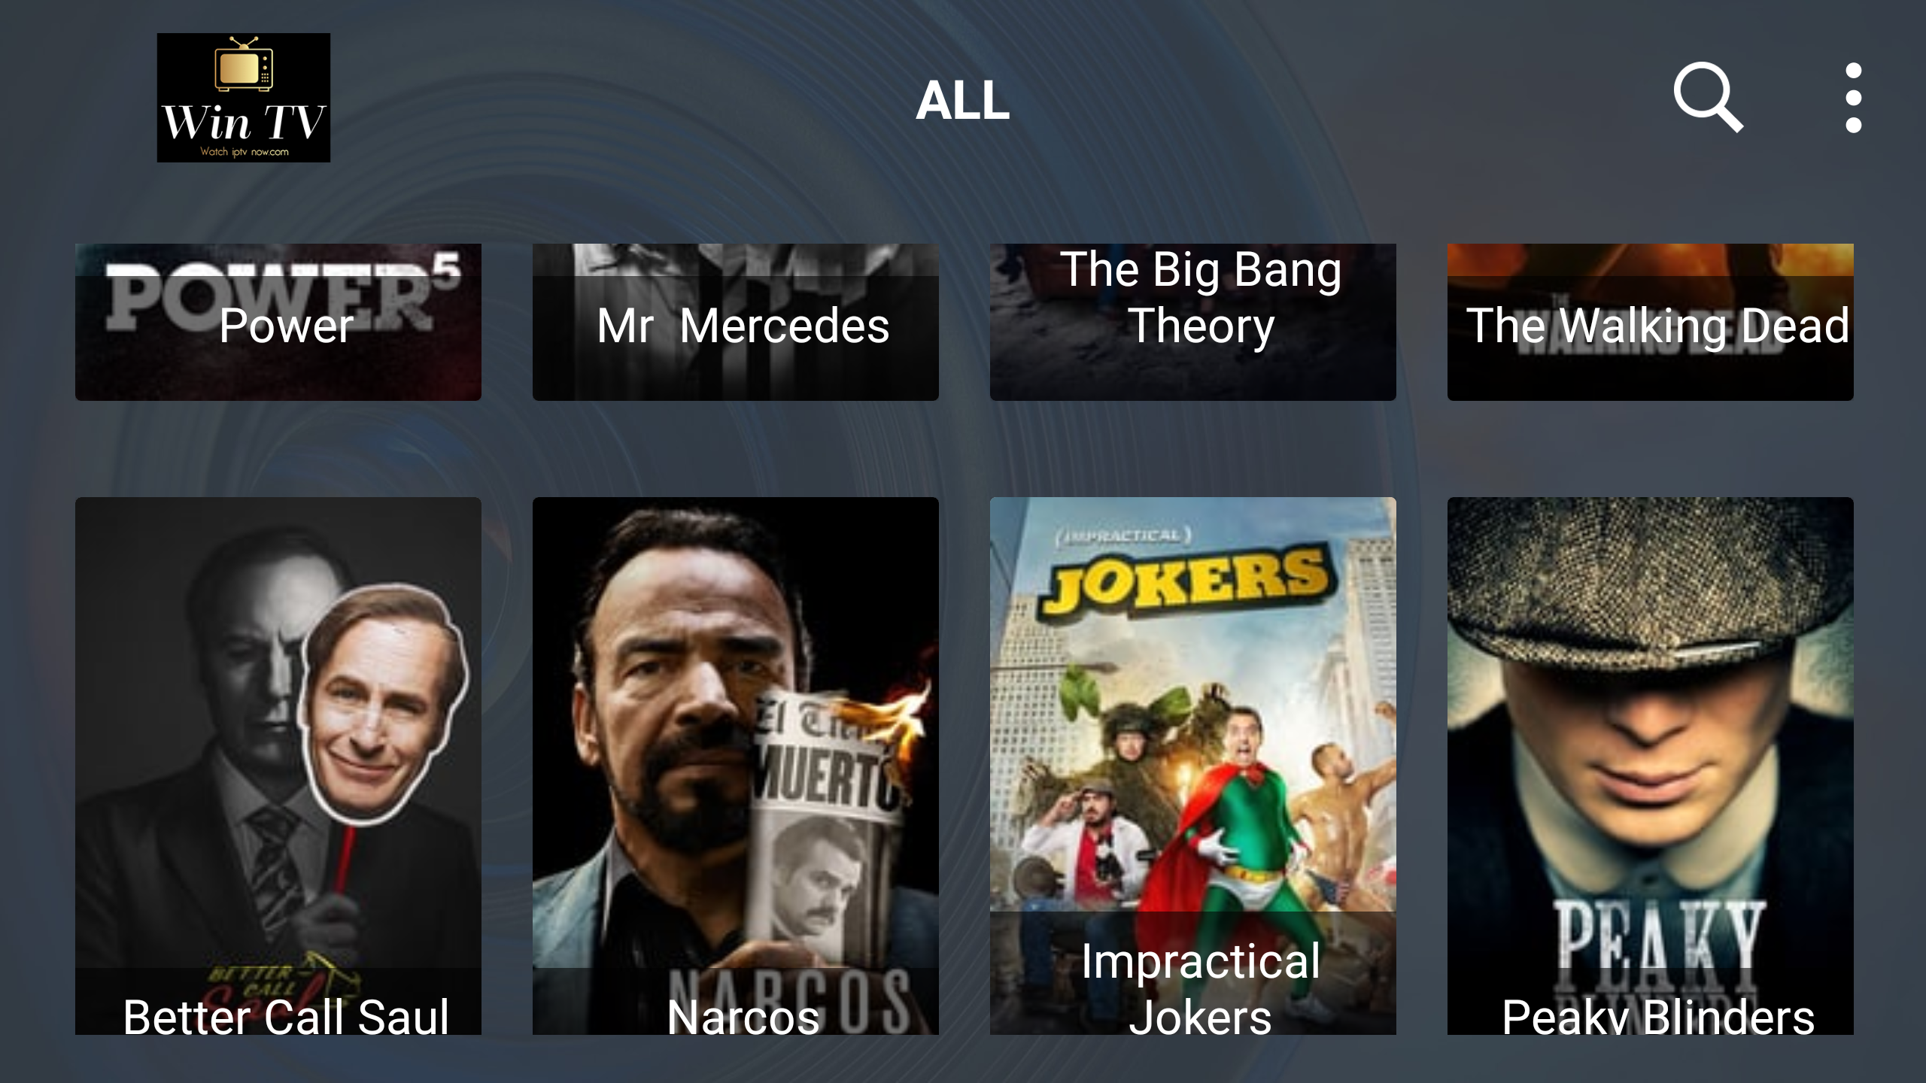The width and height of the screenshot is (1926, 1083).
Task: Open the Power series card
Action: click(x=278, y=322)
